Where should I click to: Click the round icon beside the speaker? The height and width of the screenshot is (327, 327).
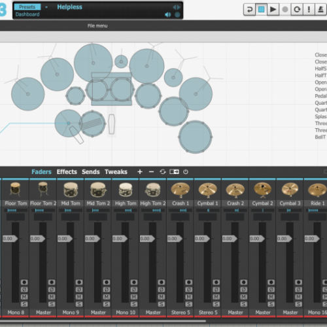[178, 14]
